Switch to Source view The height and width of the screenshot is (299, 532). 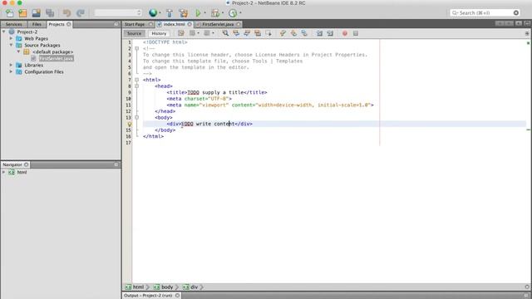tap(134, 33)
